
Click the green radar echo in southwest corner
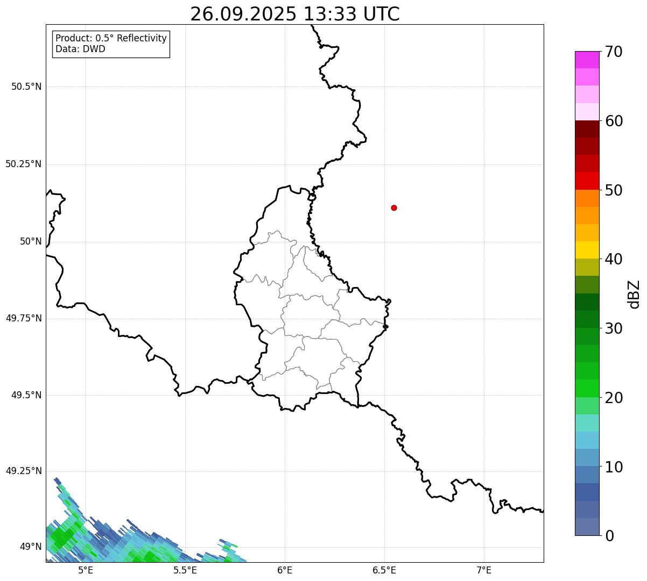tap(62, 537)
